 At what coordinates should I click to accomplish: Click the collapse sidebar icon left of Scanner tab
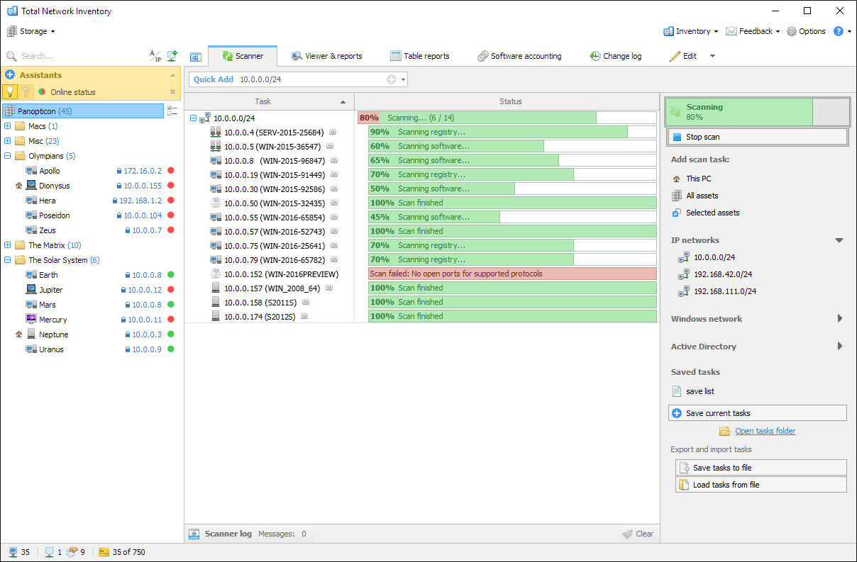(x=196, y=56)
